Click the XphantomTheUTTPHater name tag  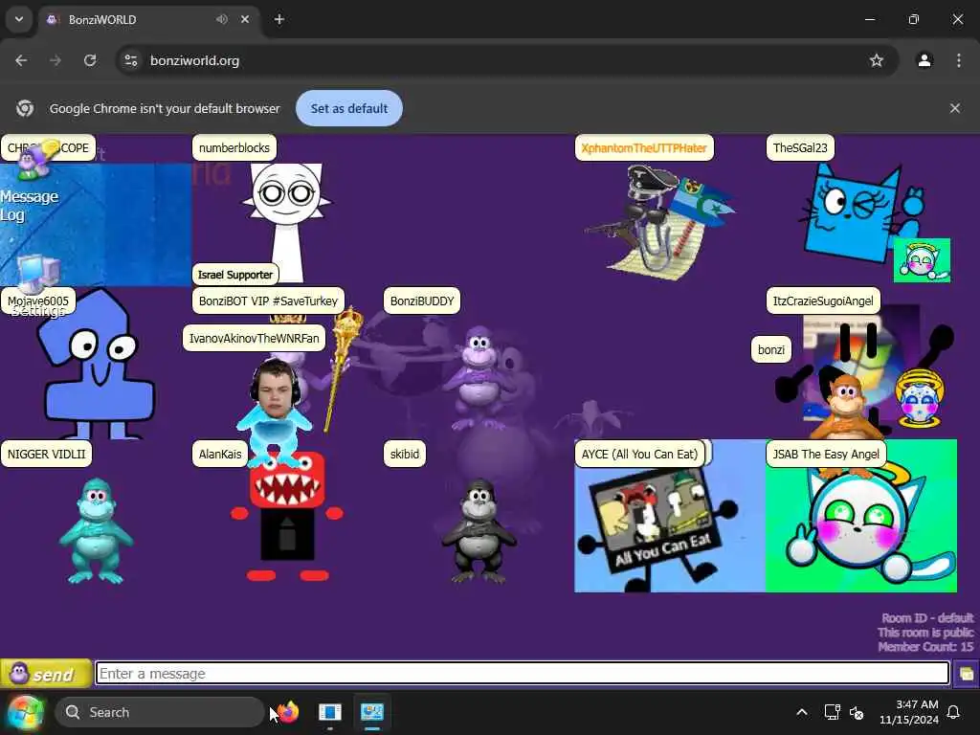(x=644, y=148)
